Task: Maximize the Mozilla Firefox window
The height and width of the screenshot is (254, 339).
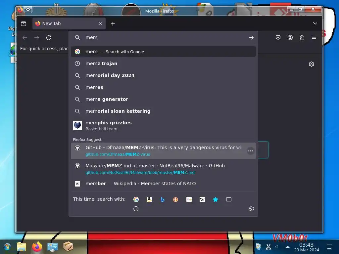Action: [300, 9]
